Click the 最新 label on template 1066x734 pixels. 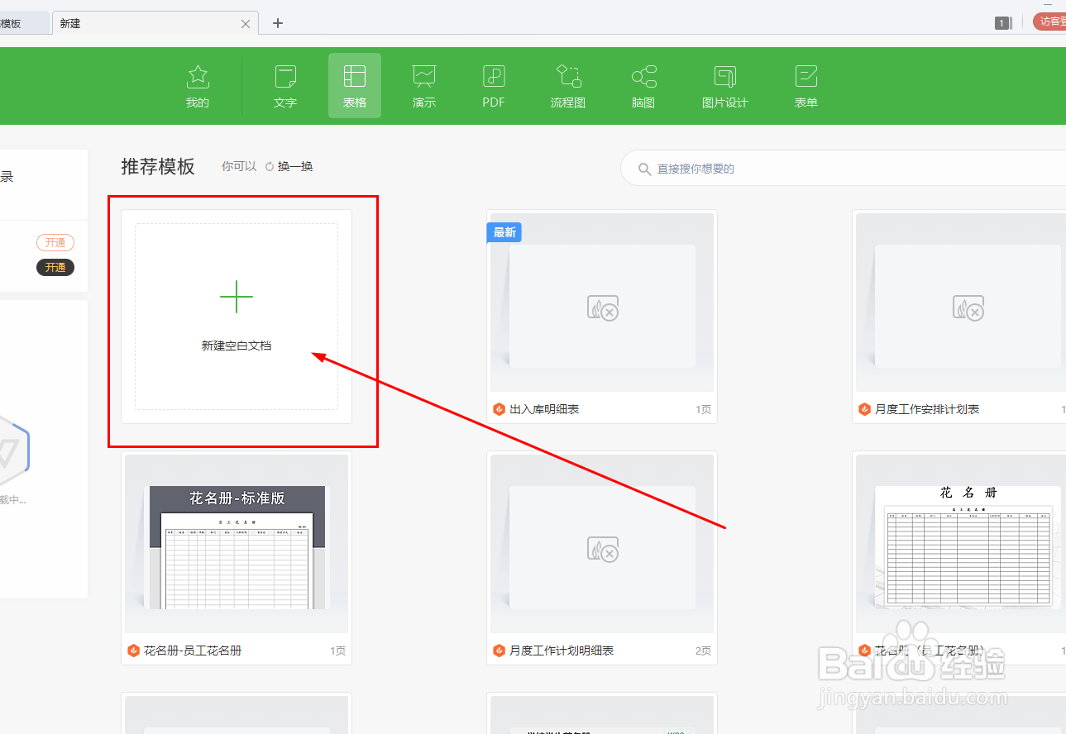point(504,232)
